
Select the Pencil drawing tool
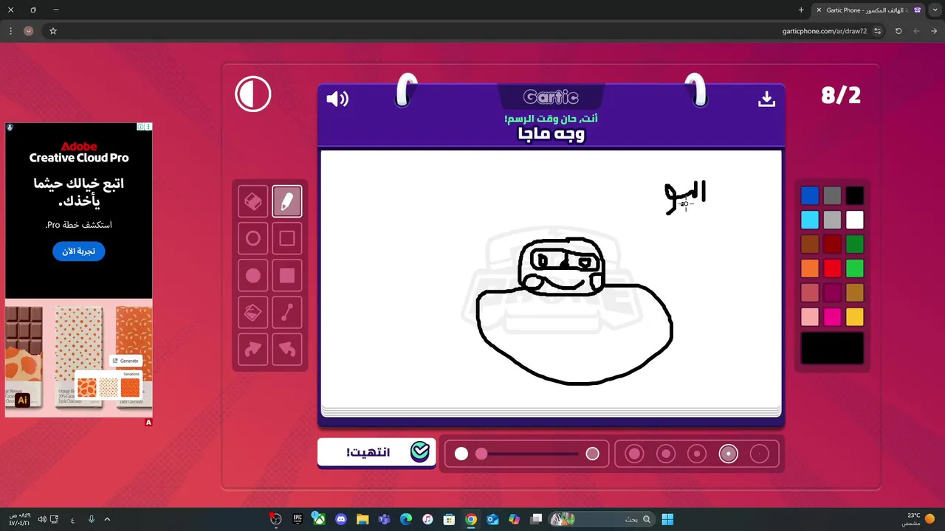pyautogui.click(x=287, y=201)
